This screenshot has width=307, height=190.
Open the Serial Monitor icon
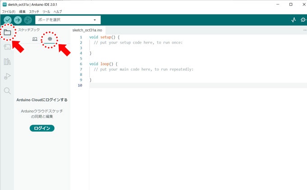(x=303, y=20)
